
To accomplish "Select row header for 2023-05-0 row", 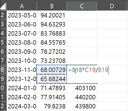I will point(3,15).
